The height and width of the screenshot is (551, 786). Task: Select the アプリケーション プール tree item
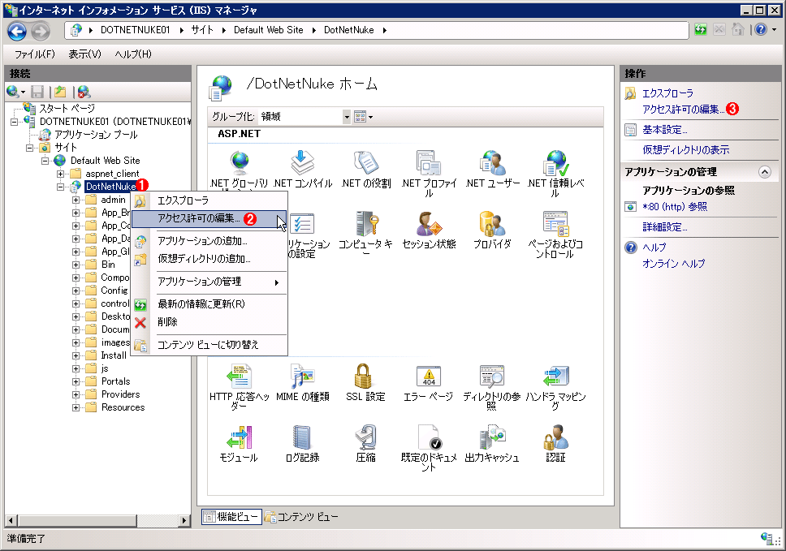96,135
